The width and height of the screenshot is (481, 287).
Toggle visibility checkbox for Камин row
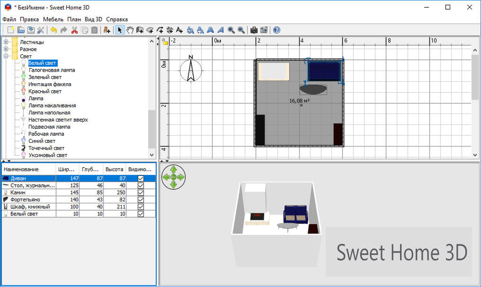(140, 192)
